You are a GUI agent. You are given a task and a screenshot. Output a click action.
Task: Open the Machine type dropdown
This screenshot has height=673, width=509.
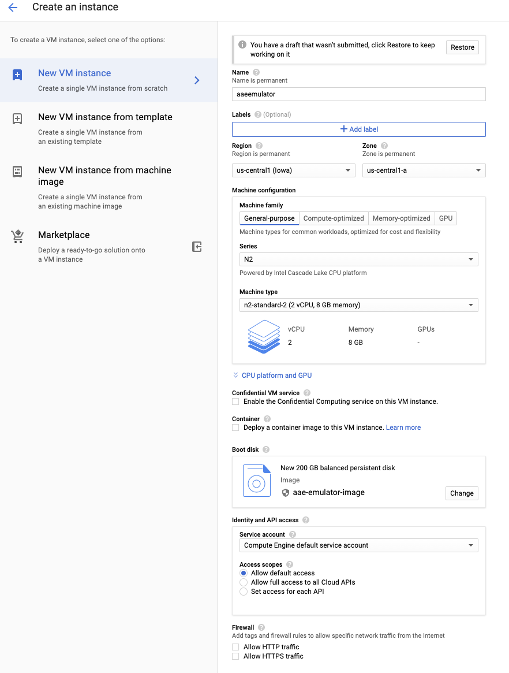[x=358, y=305]
